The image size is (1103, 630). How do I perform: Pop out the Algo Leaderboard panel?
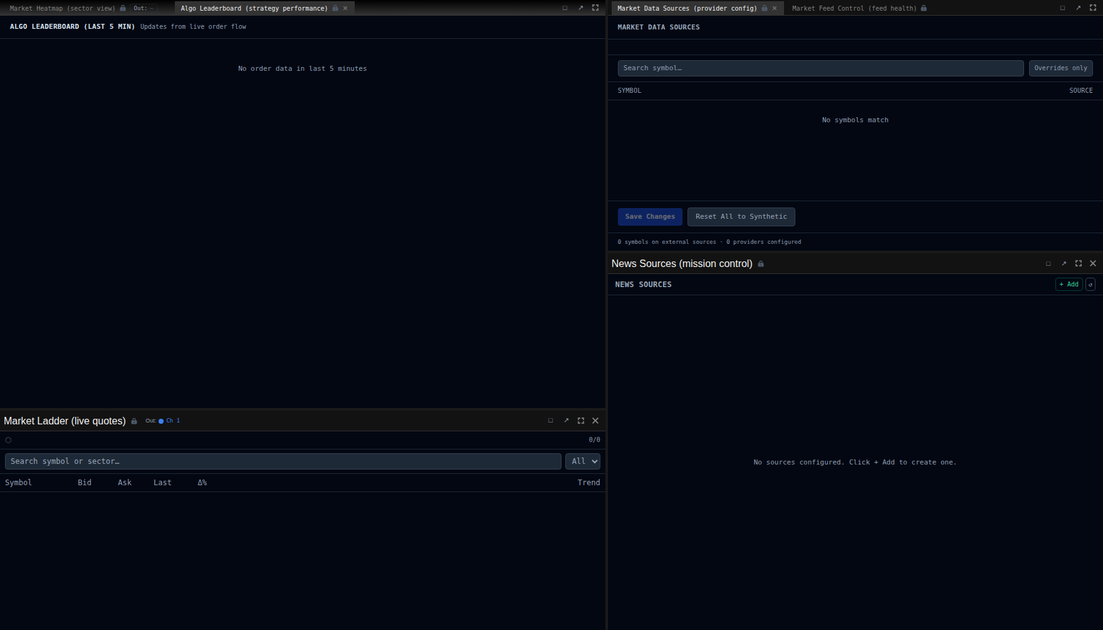[x=580, y=8]
